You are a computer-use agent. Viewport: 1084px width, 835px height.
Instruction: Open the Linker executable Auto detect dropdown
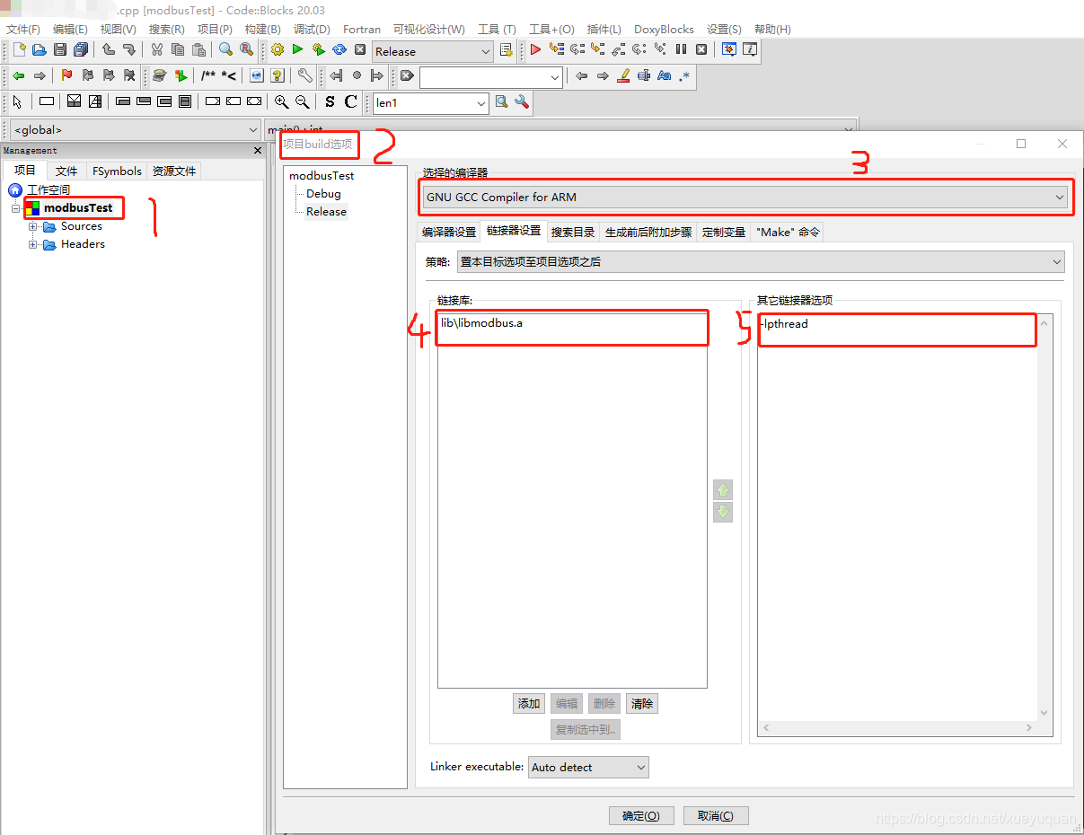pos(588,768)
